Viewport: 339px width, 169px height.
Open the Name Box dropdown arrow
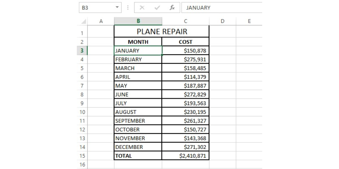(x=117, y=8)
